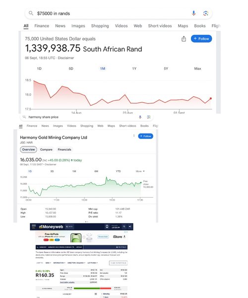Screen dimensions: 248x298
Task: Switch to the Finance tab in the top search results
Action: point(42,26)
